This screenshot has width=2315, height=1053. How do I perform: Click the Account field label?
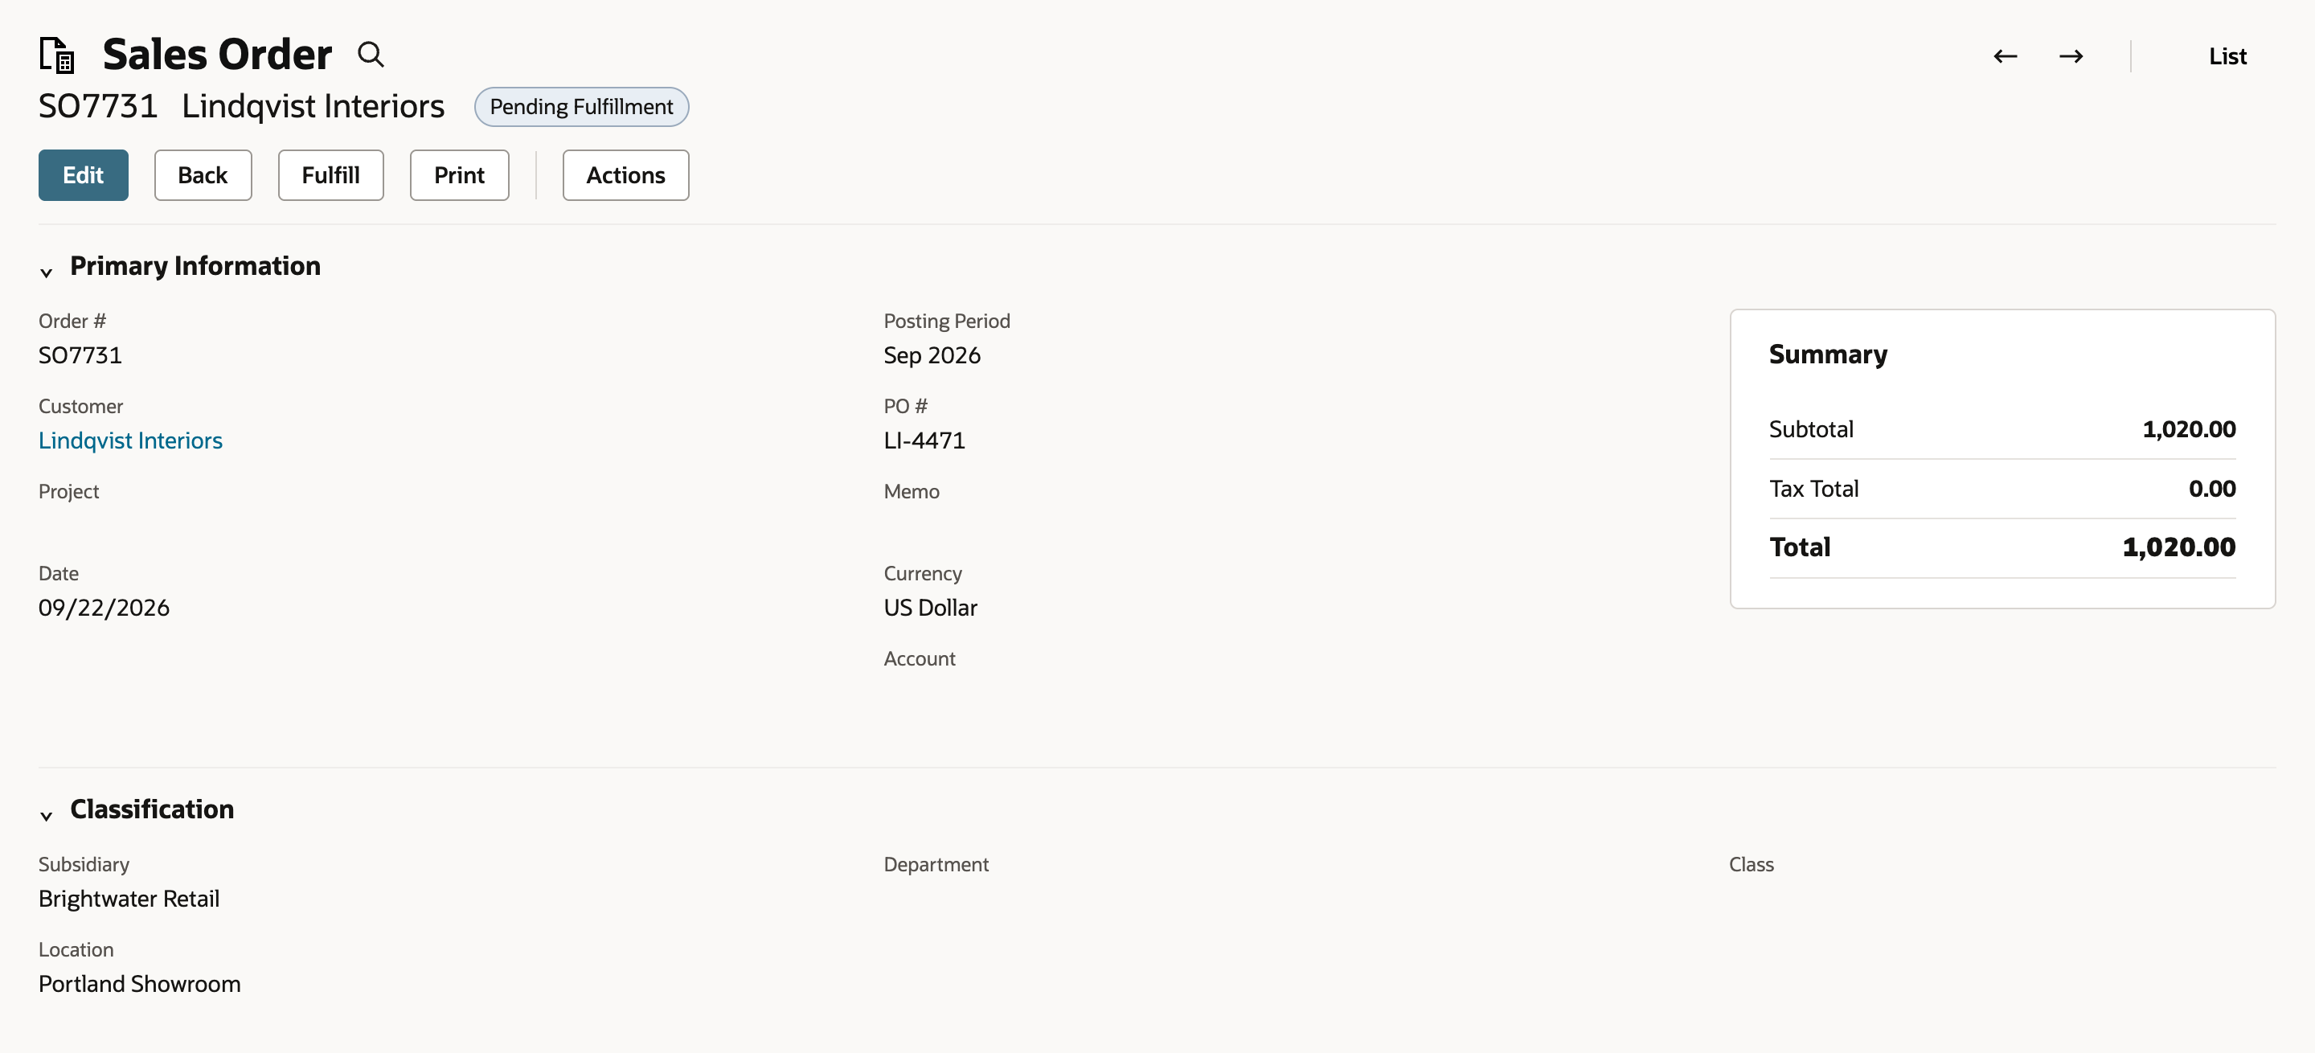[920, 658]
